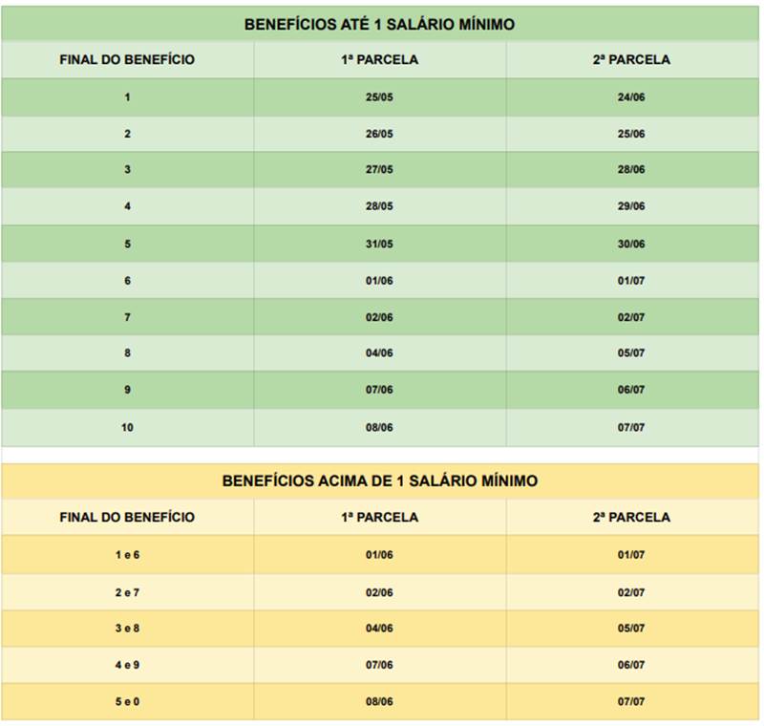
Task: Select the "2ª PARCELA" header in yellow table
Action: click(631, 517)
